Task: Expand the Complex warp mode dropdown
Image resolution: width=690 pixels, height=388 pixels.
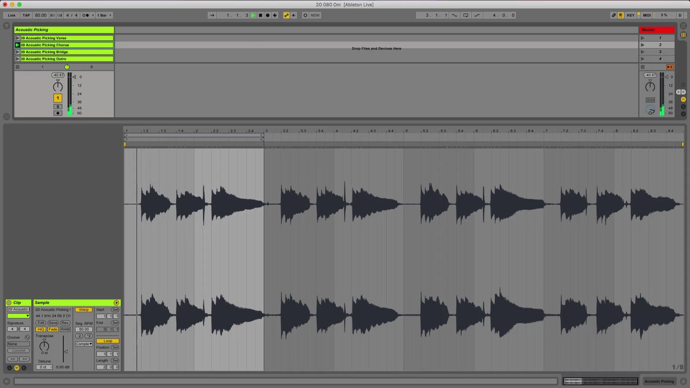Action: pyautogui.click(x=83, y=344)
